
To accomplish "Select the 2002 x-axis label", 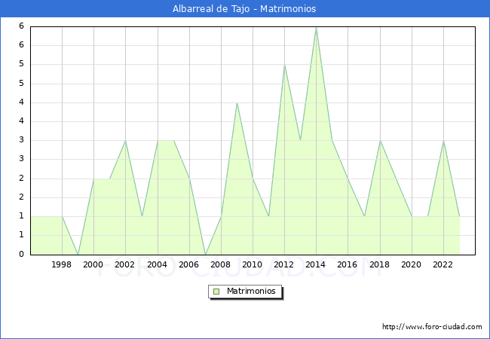I will 124,264.
